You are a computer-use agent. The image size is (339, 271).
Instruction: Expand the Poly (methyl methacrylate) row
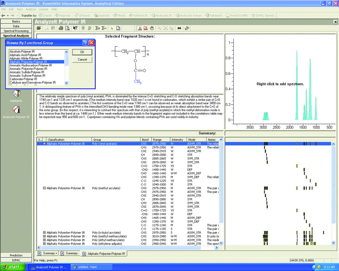point(44,237)
